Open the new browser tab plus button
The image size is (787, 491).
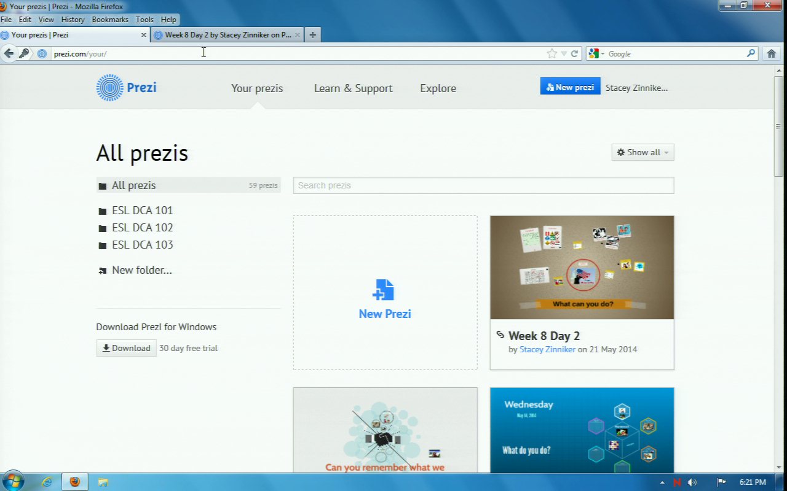click(312, 35)
